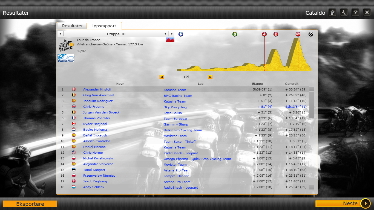Click the Neste button
Screen dimensions: 374x210
coord(343,203)
